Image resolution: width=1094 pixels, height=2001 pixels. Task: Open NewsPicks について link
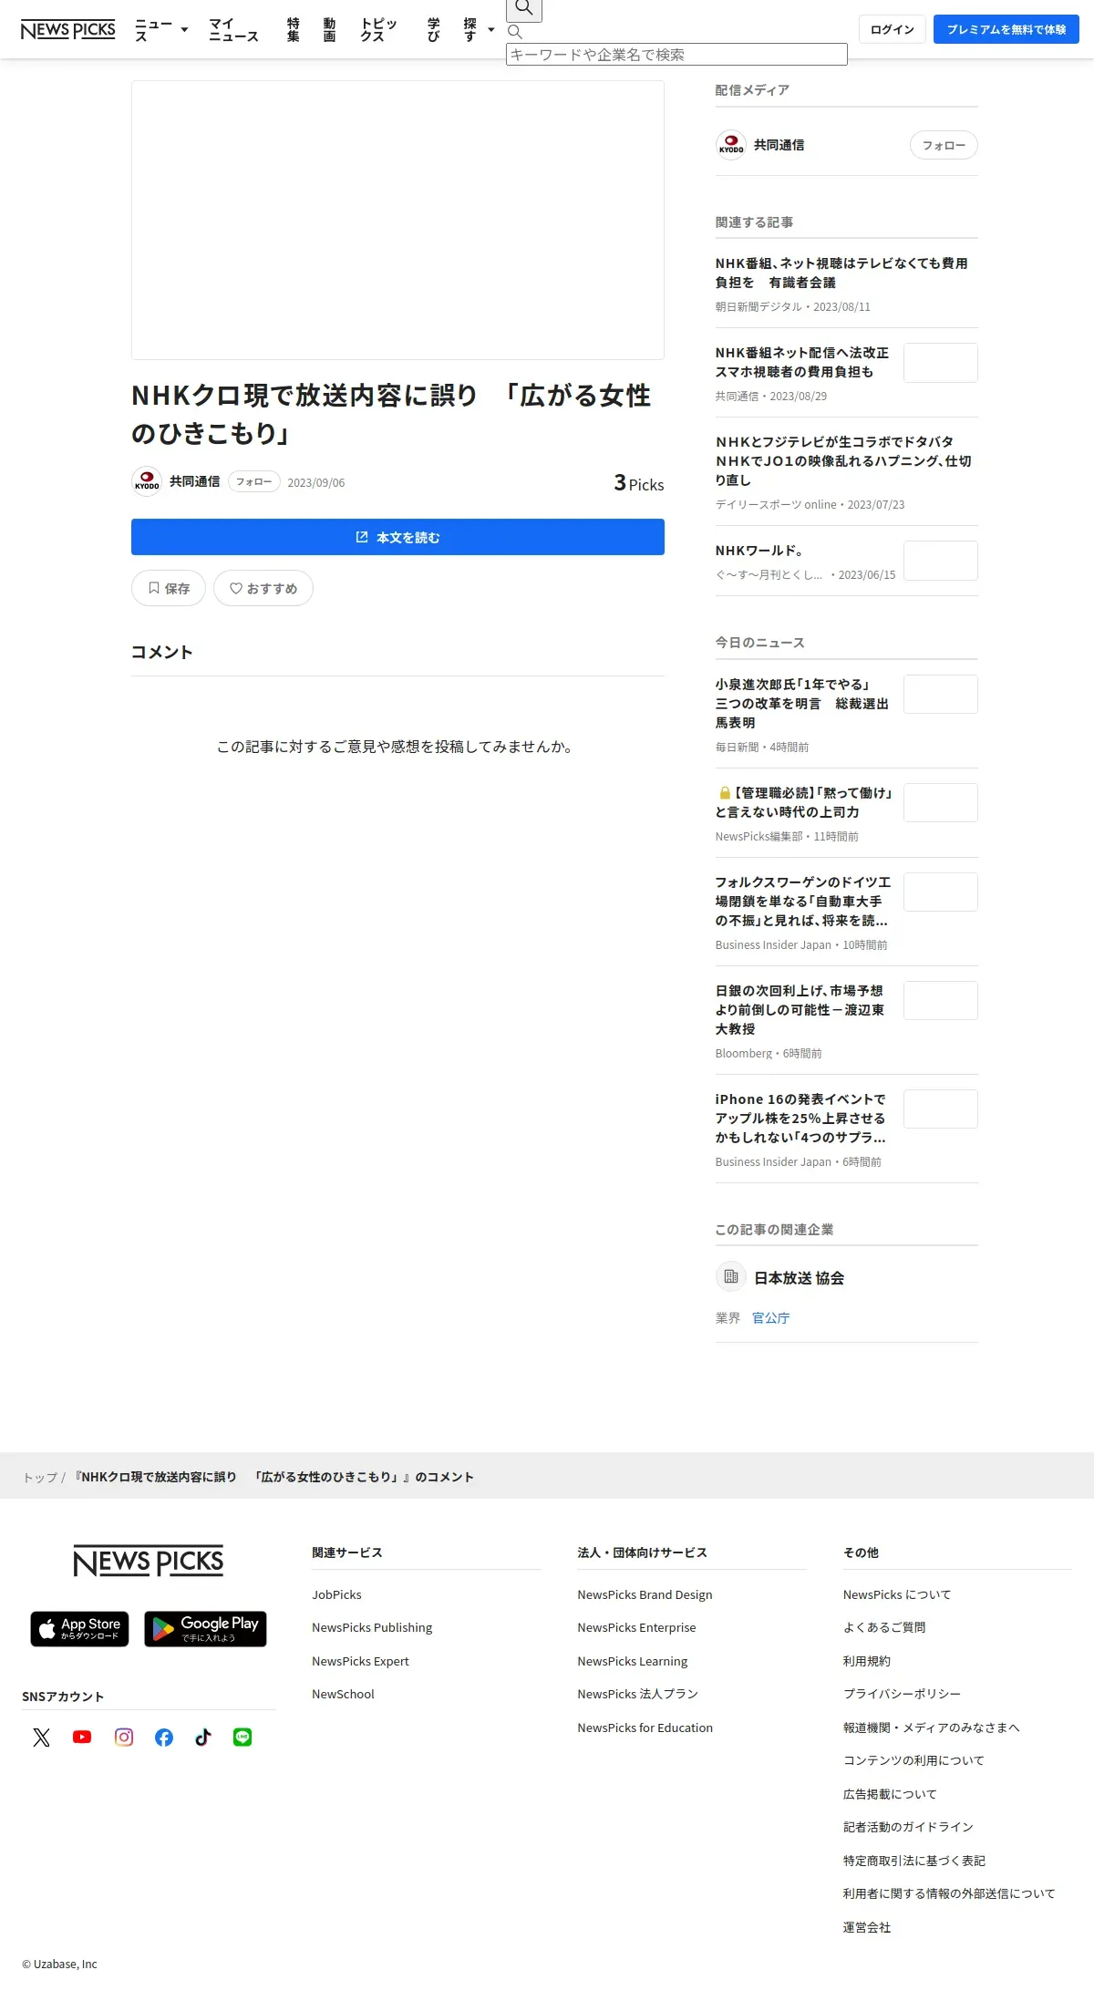(897, 1594)
